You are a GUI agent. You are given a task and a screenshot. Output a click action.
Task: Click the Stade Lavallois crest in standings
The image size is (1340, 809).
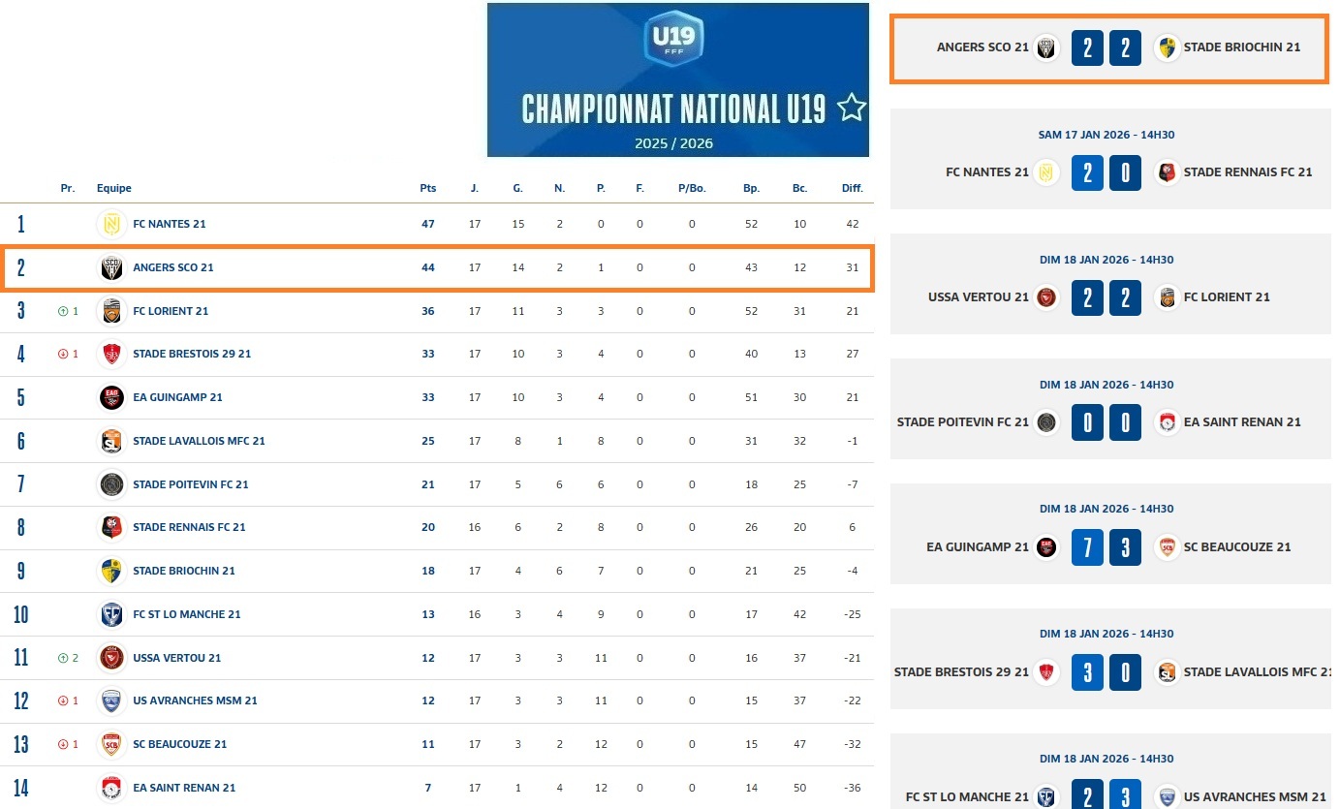pos(112,441)
